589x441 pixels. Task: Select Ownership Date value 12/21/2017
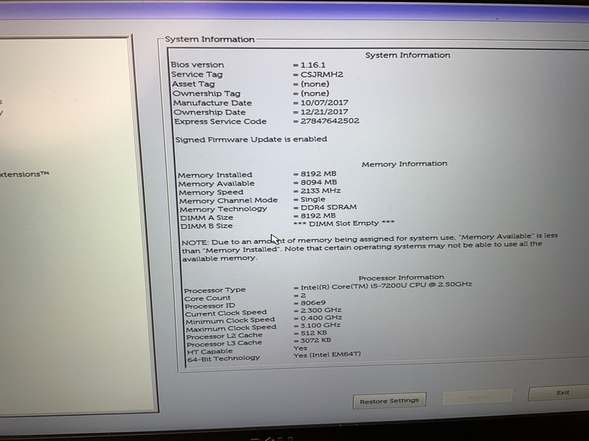324,112
